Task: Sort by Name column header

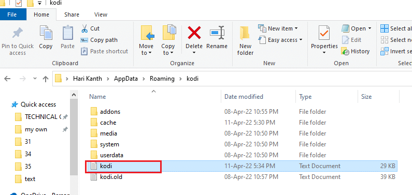Action: (x=97, y=97)
